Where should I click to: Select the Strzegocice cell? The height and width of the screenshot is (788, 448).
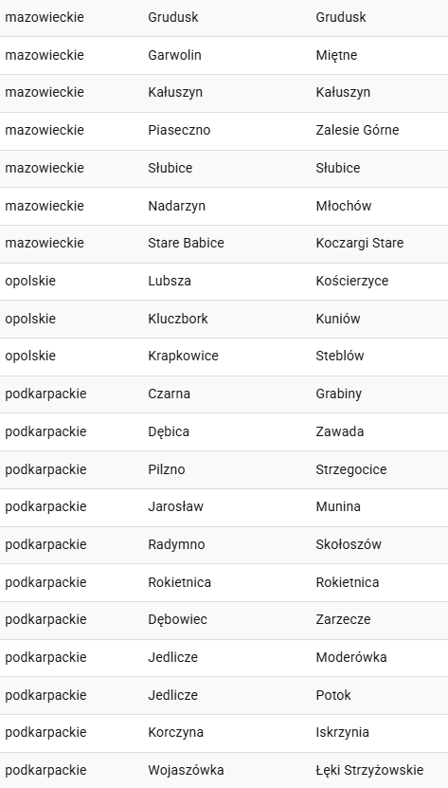point(351,470)
